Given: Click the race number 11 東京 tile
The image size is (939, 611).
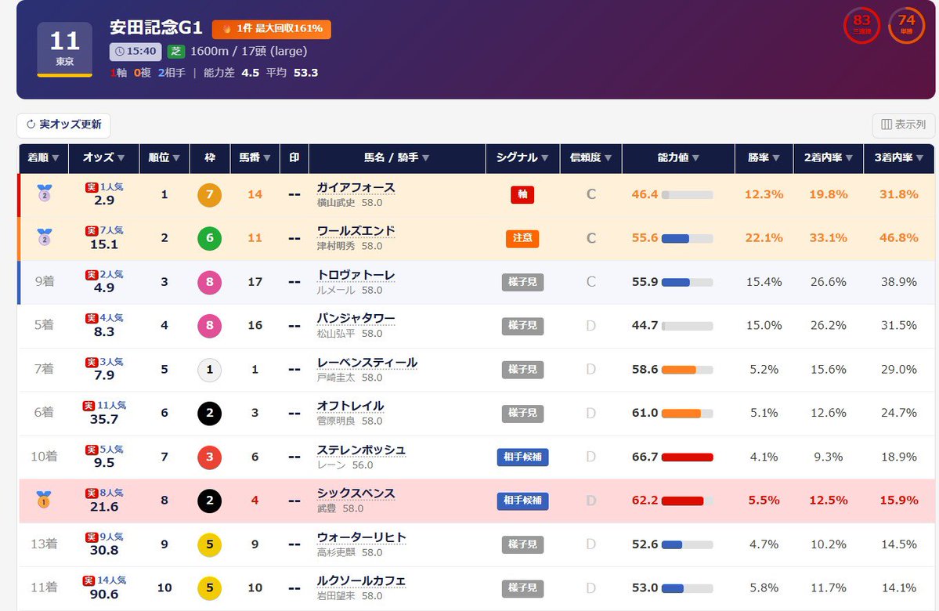Looking at the screenshot, I should click(x=65, y=49).
